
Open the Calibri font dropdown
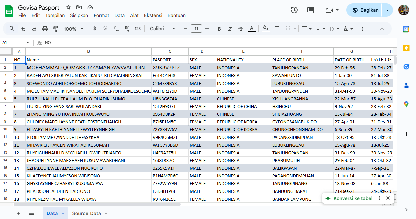pos(163,29)
